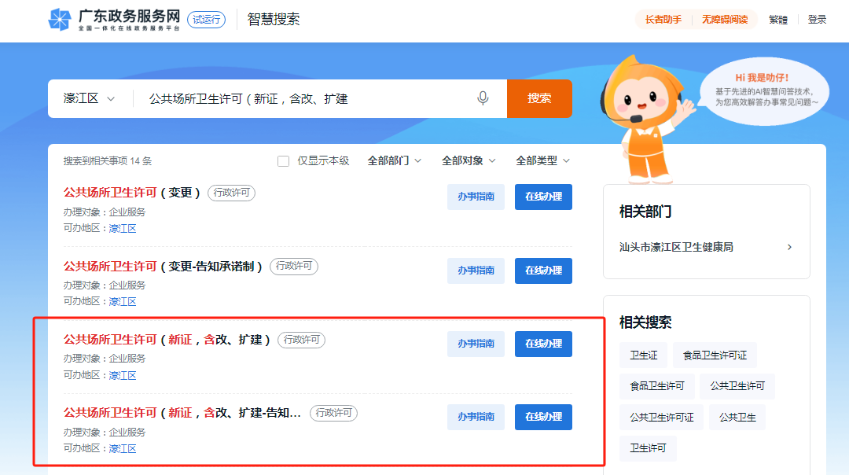Click the 登录 link
Image resolution: width=849 pixels, height=475 pixels.
pyautogui.click(x=817, y=20)
